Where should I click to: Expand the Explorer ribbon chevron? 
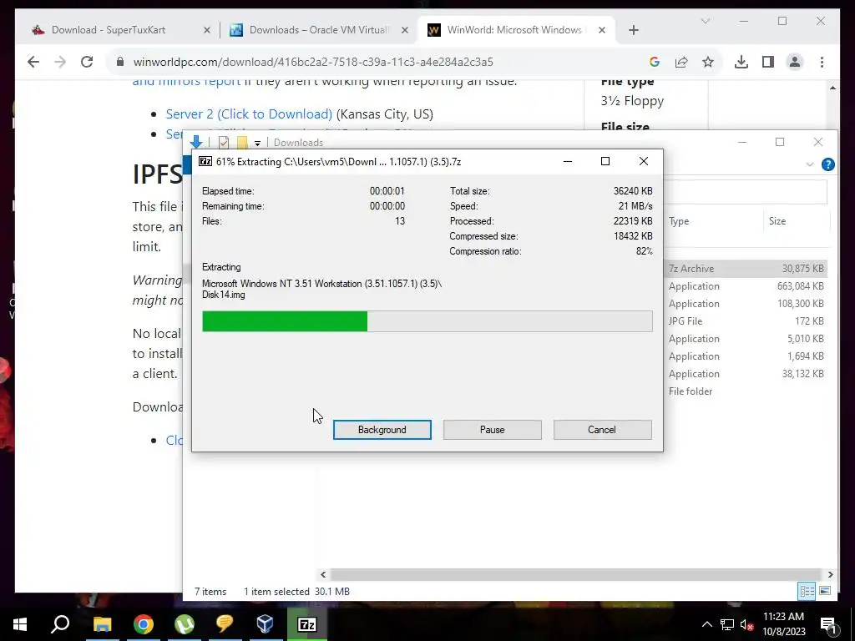[x=810, y=164]
